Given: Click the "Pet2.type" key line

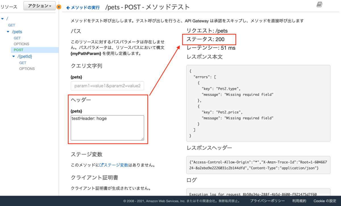Looking at the screenshot, I should 221,88.
